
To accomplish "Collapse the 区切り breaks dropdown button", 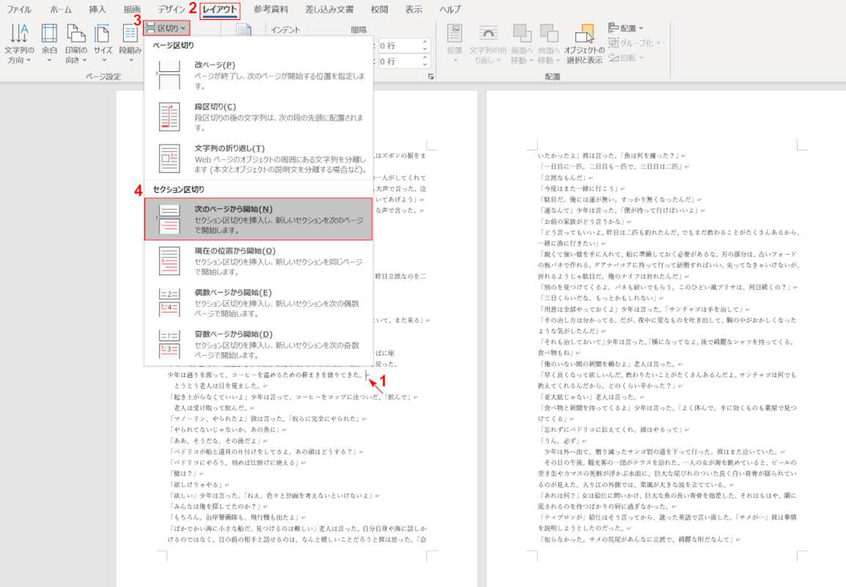I will [x=167, y=28].
